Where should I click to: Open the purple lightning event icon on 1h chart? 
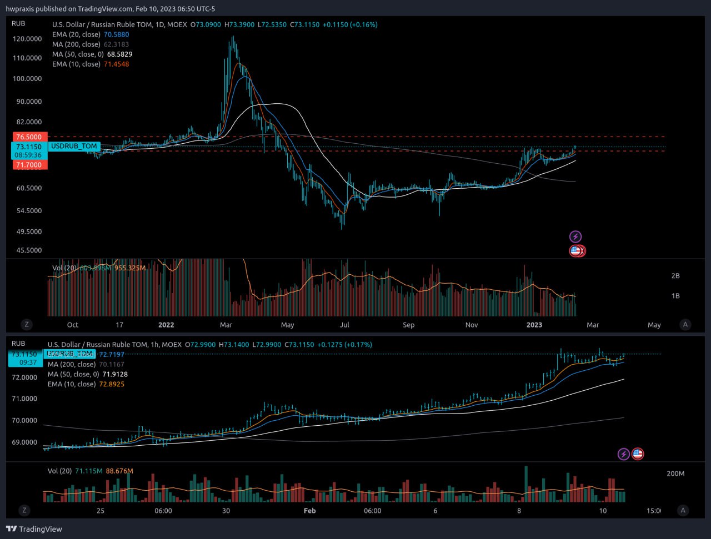[x=624, y=454]
